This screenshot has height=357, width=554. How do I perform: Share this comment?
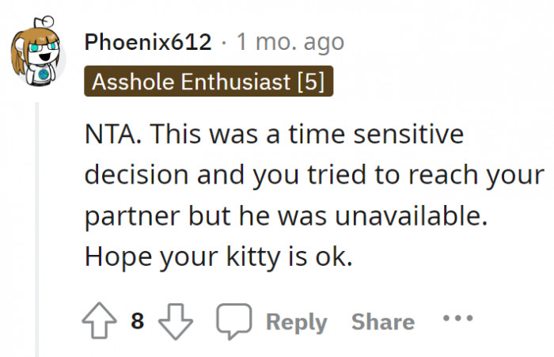pyautogui.click(x=382, y=322)
